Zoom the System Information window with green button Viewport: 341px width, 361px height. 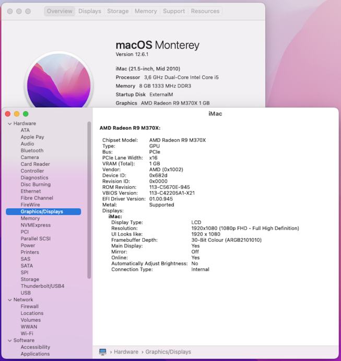pos(26,114)
